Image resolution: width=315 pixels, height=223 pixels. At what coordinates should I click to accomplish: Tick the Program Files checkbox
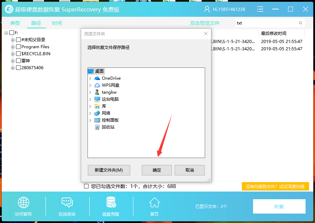(x=18, y=47)
